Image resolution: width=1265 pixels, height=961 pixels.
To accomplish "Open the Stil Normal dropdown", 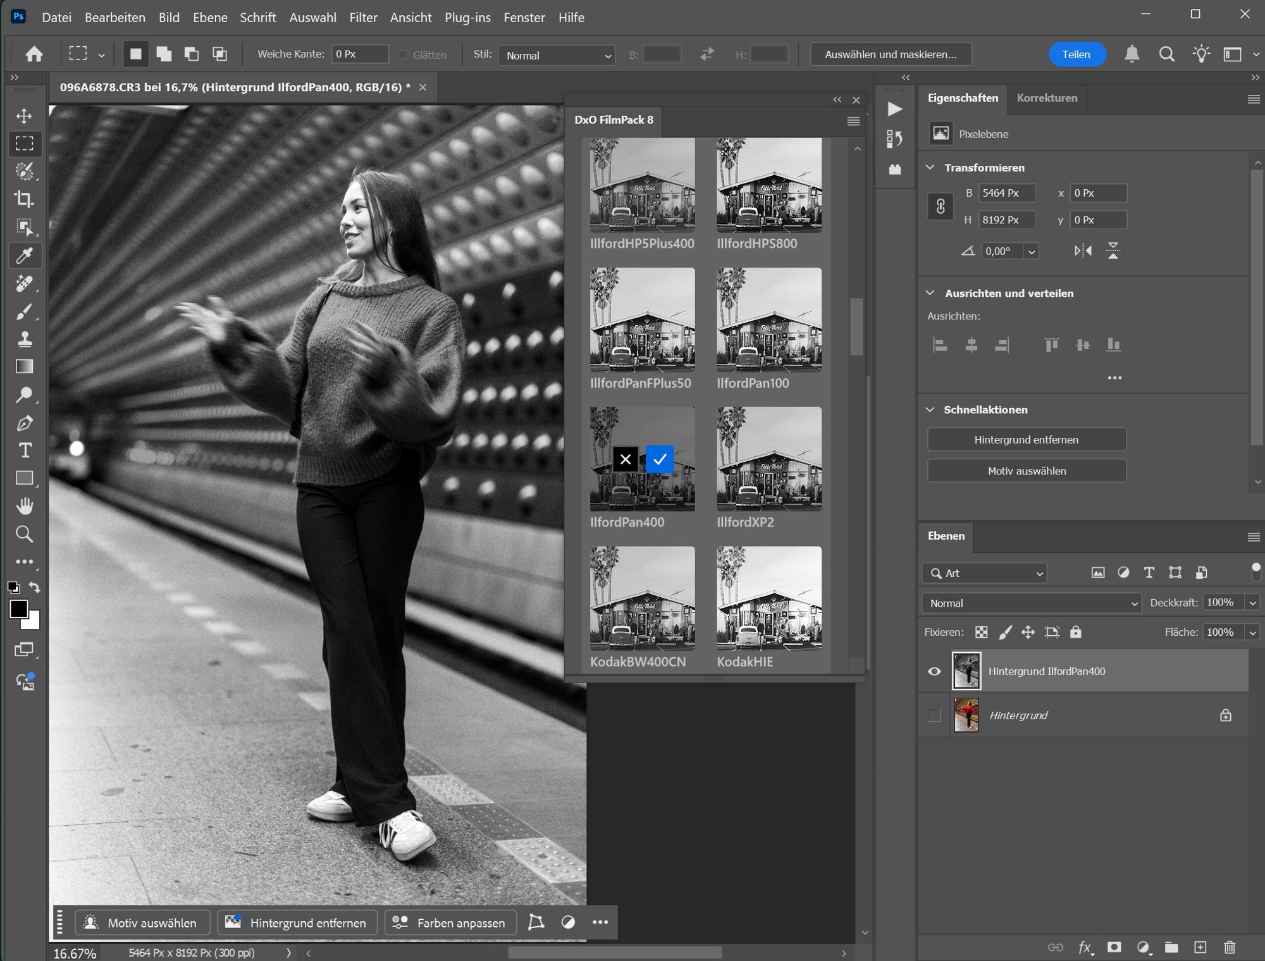I will [x=557, y=55].
